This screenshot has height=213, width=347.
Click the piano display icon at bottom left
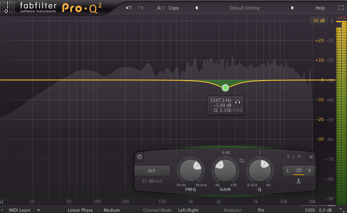point(2,201)
